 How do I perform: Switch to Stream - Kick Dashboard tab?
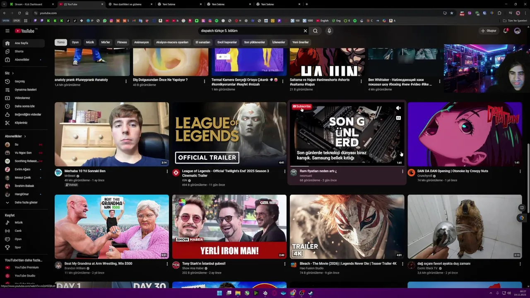click(28, 4)
